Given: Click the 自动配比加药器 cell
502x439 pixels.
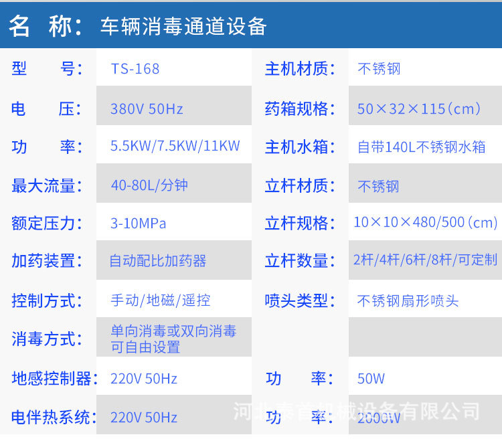Looking at the screenshot, I should 158,261.
